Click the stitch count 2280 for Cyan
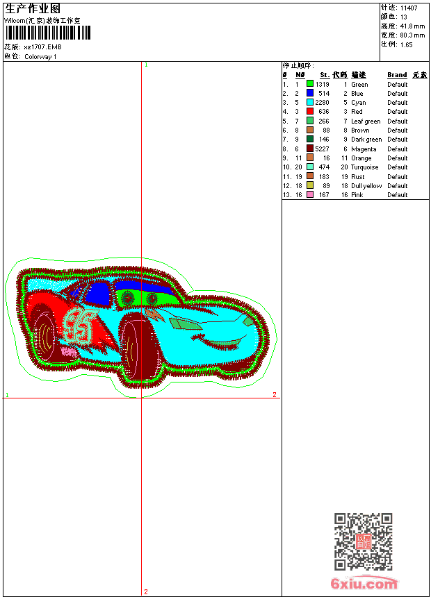The width and height of the screenshot is (431, 597). pos(322,103)
